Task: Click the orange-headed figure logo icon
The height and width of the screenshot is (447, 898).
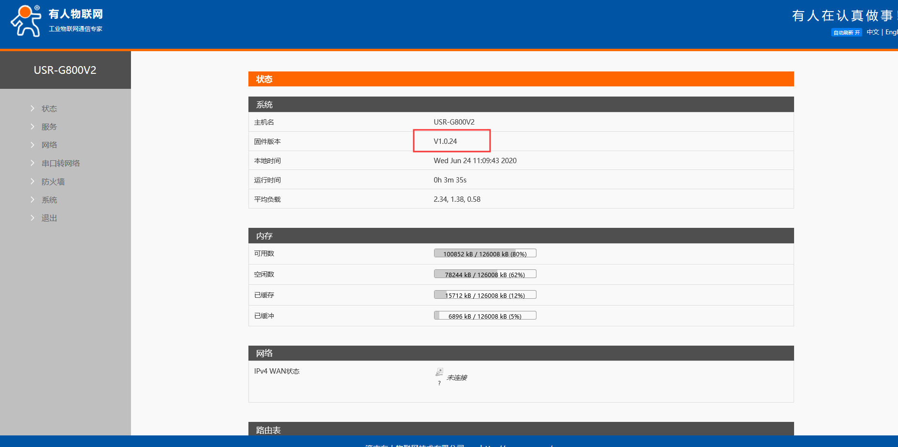Action: (26, 21)
